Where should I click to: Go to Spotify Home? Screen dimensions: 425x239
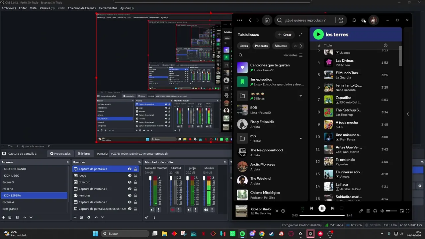click(267, 20)
